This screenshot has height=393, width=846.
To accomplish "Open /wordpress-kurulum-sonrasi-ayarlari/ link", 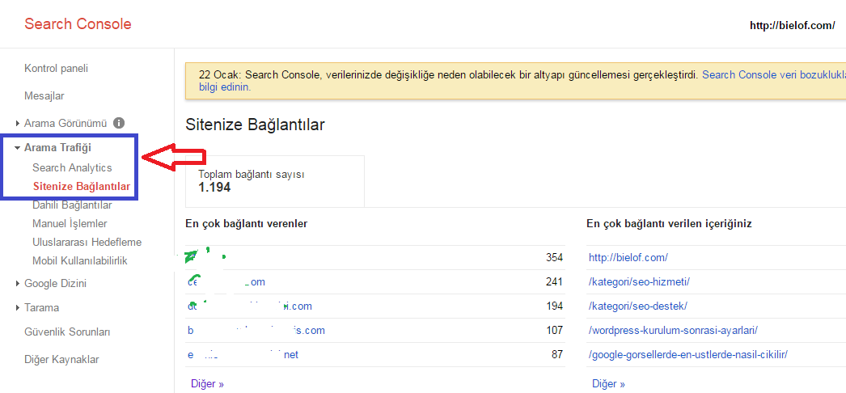I will [674, 330].
